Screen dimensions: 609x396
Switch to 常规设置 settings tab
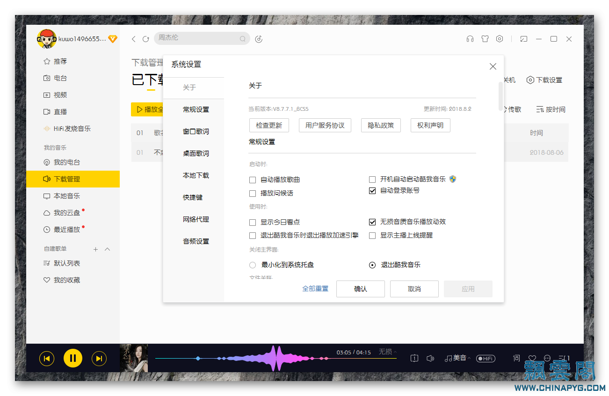pyautogui.click(x=196, y=109)
